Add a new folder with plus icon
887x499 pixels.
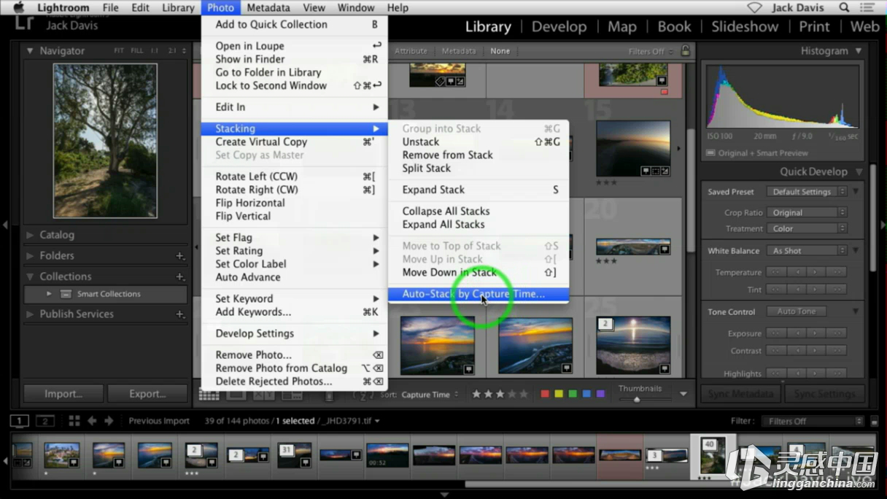179,256
